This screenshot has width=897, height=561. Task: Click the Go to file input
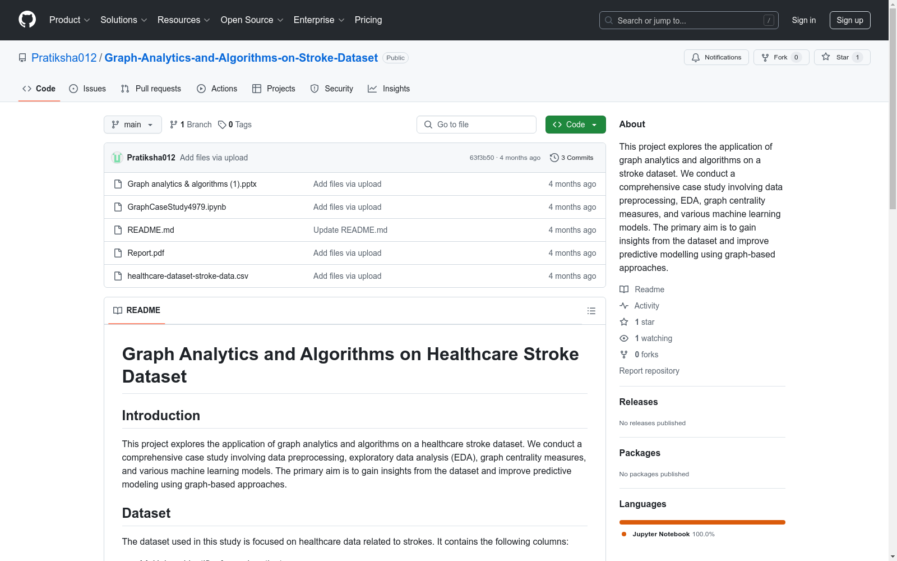[x=477, y=125]
